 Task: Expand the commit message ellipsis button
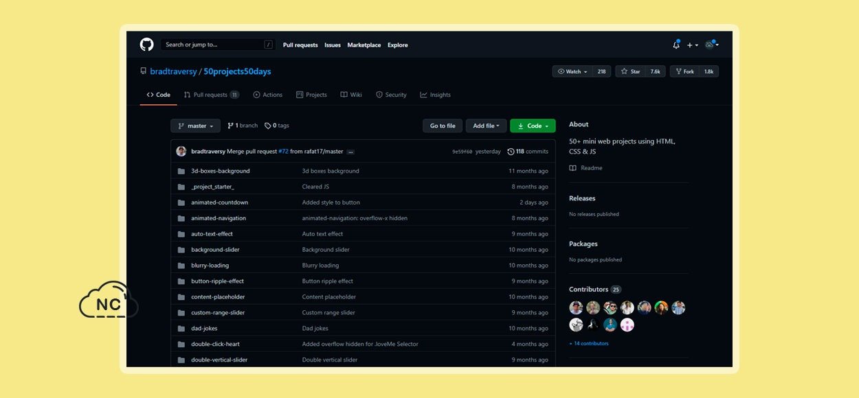350,152
